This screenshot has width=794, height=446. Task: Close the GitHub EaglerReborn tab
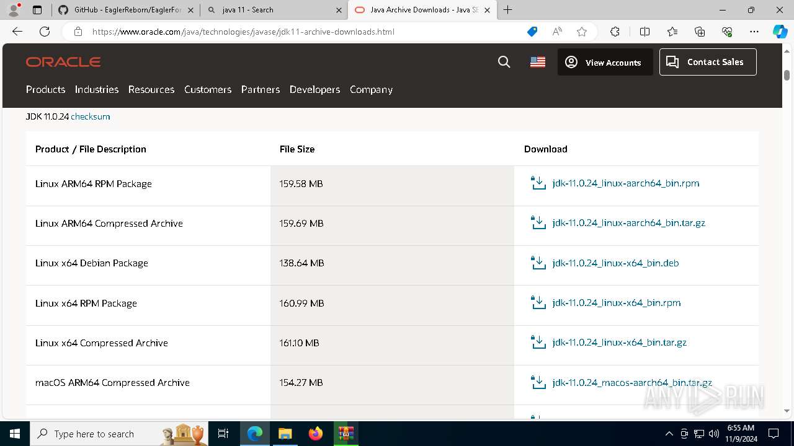point(190,10)
